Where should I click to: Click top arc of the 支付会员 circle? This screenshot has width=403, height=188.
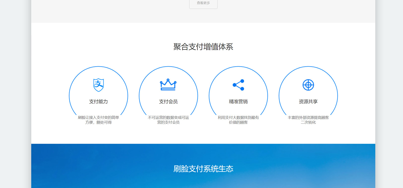coord(168,66)
